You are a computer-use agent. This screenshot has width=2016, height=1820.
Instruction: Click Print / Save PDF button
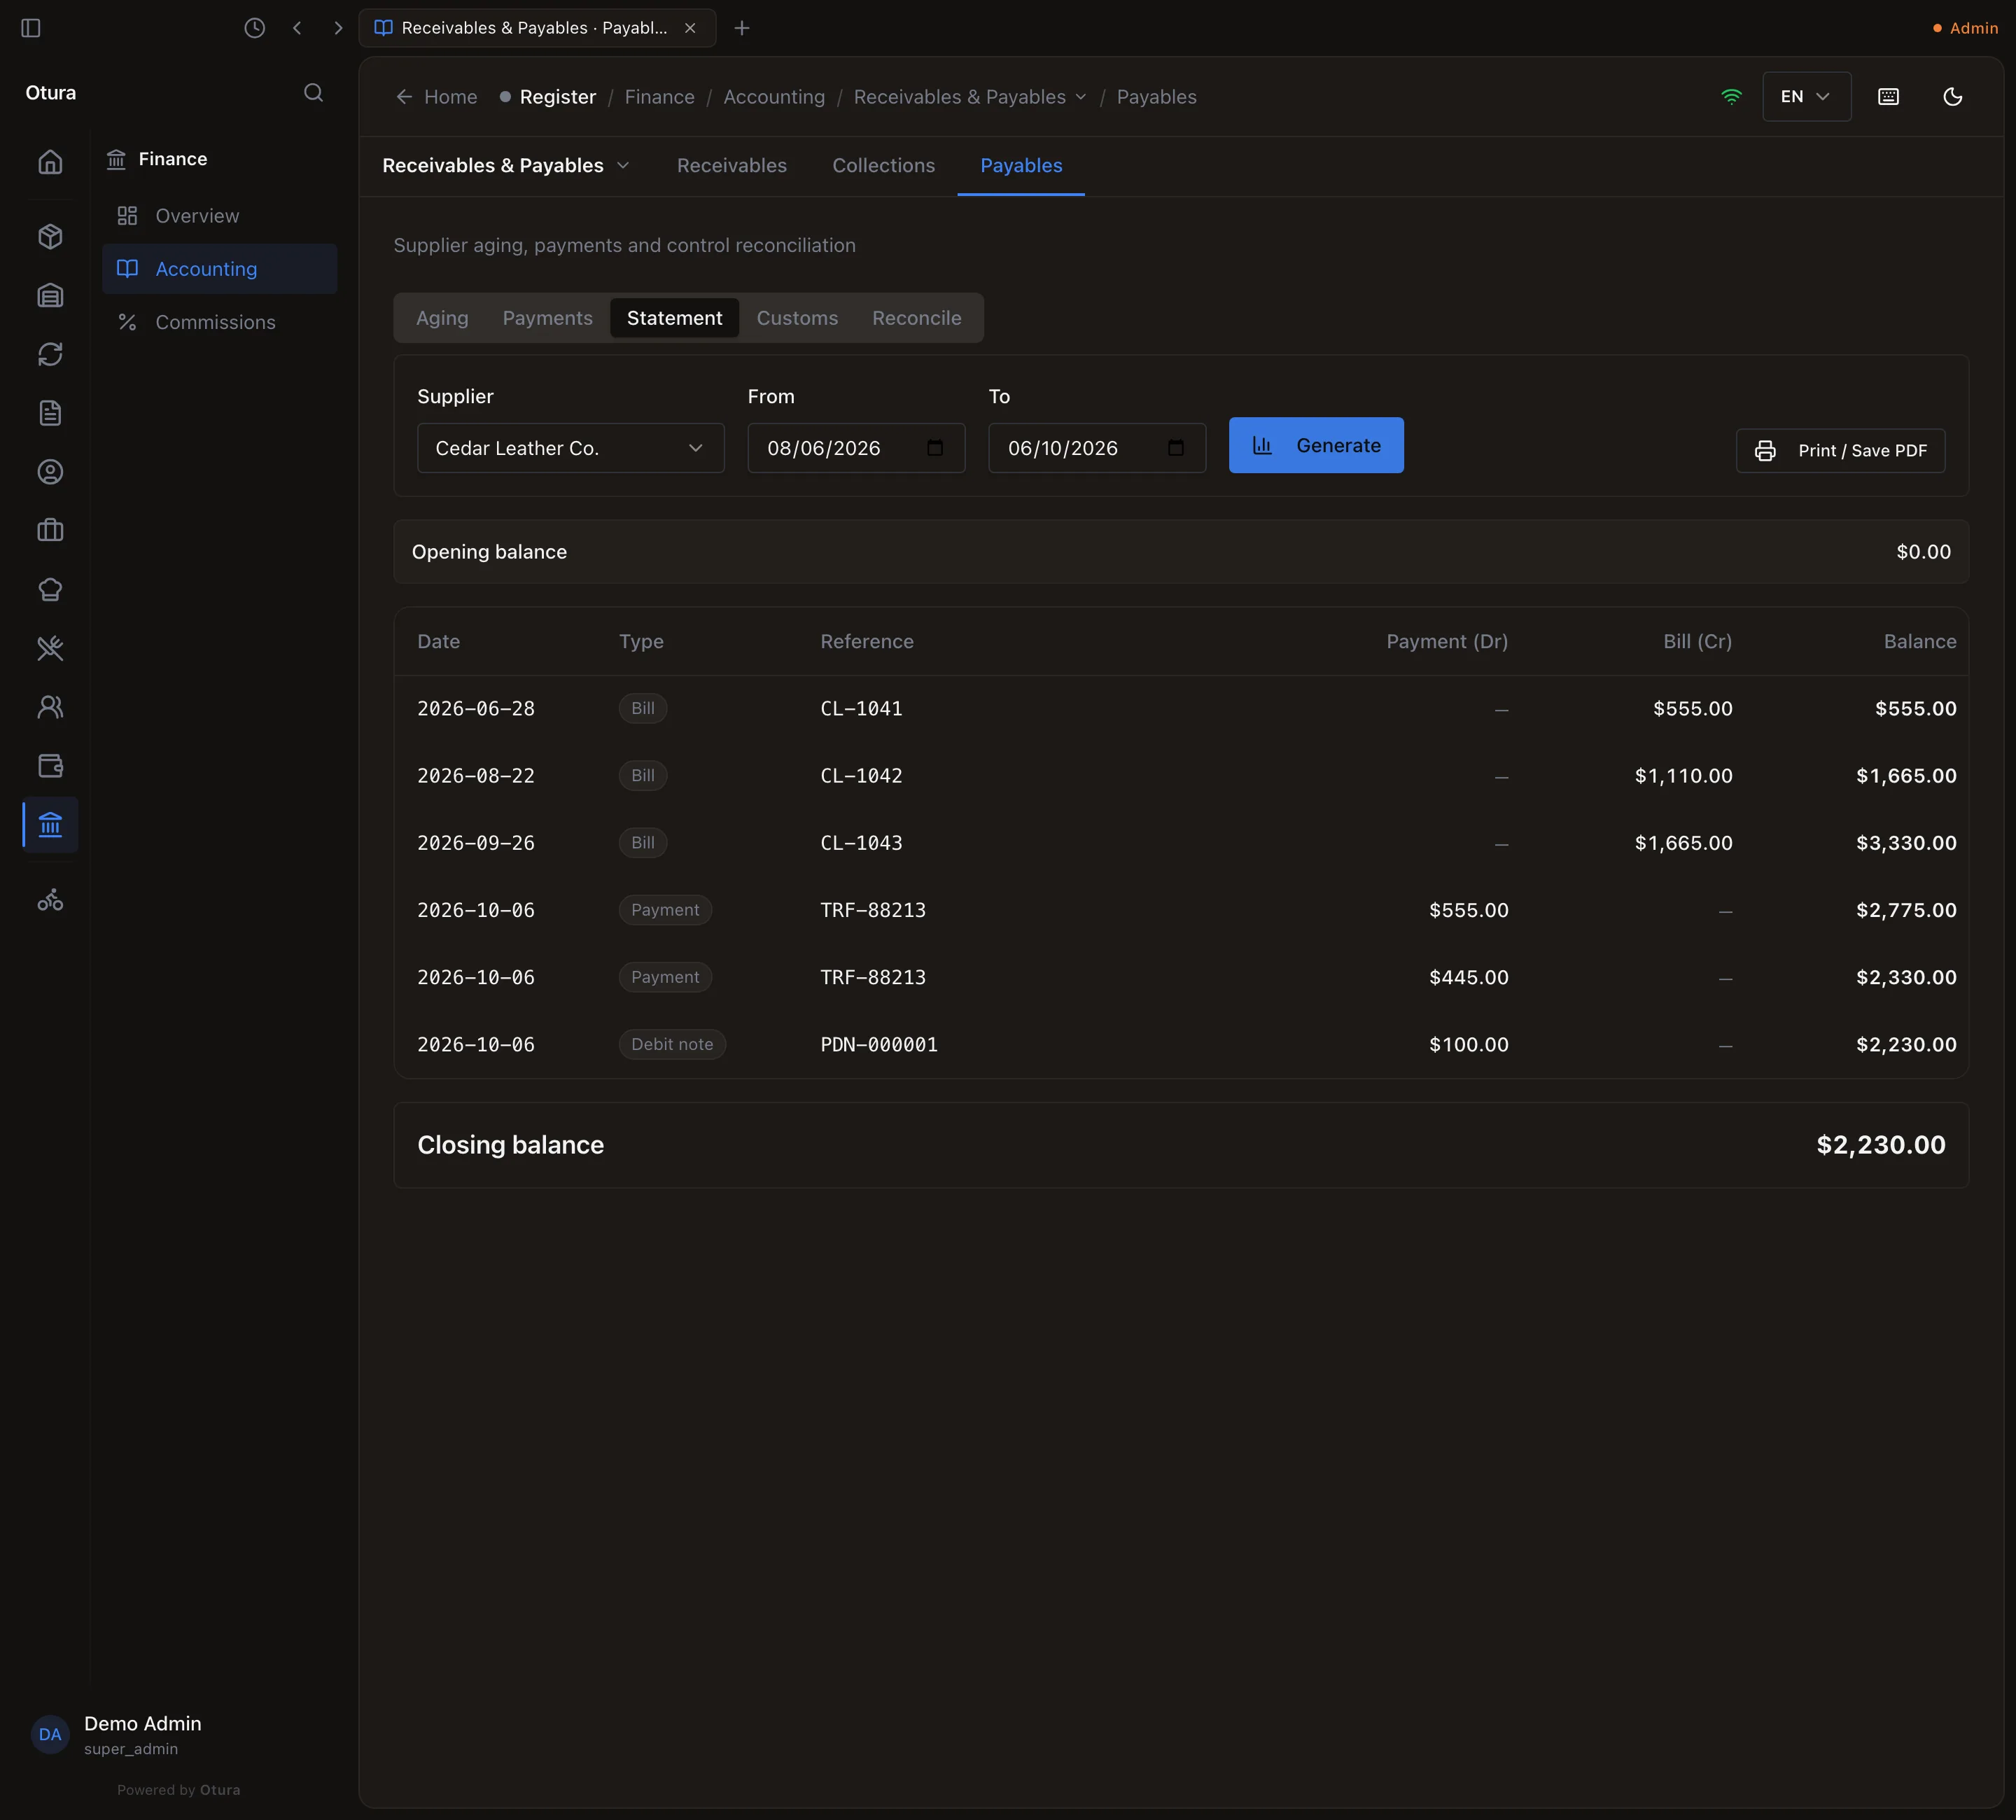click(x=1840, y=451)
